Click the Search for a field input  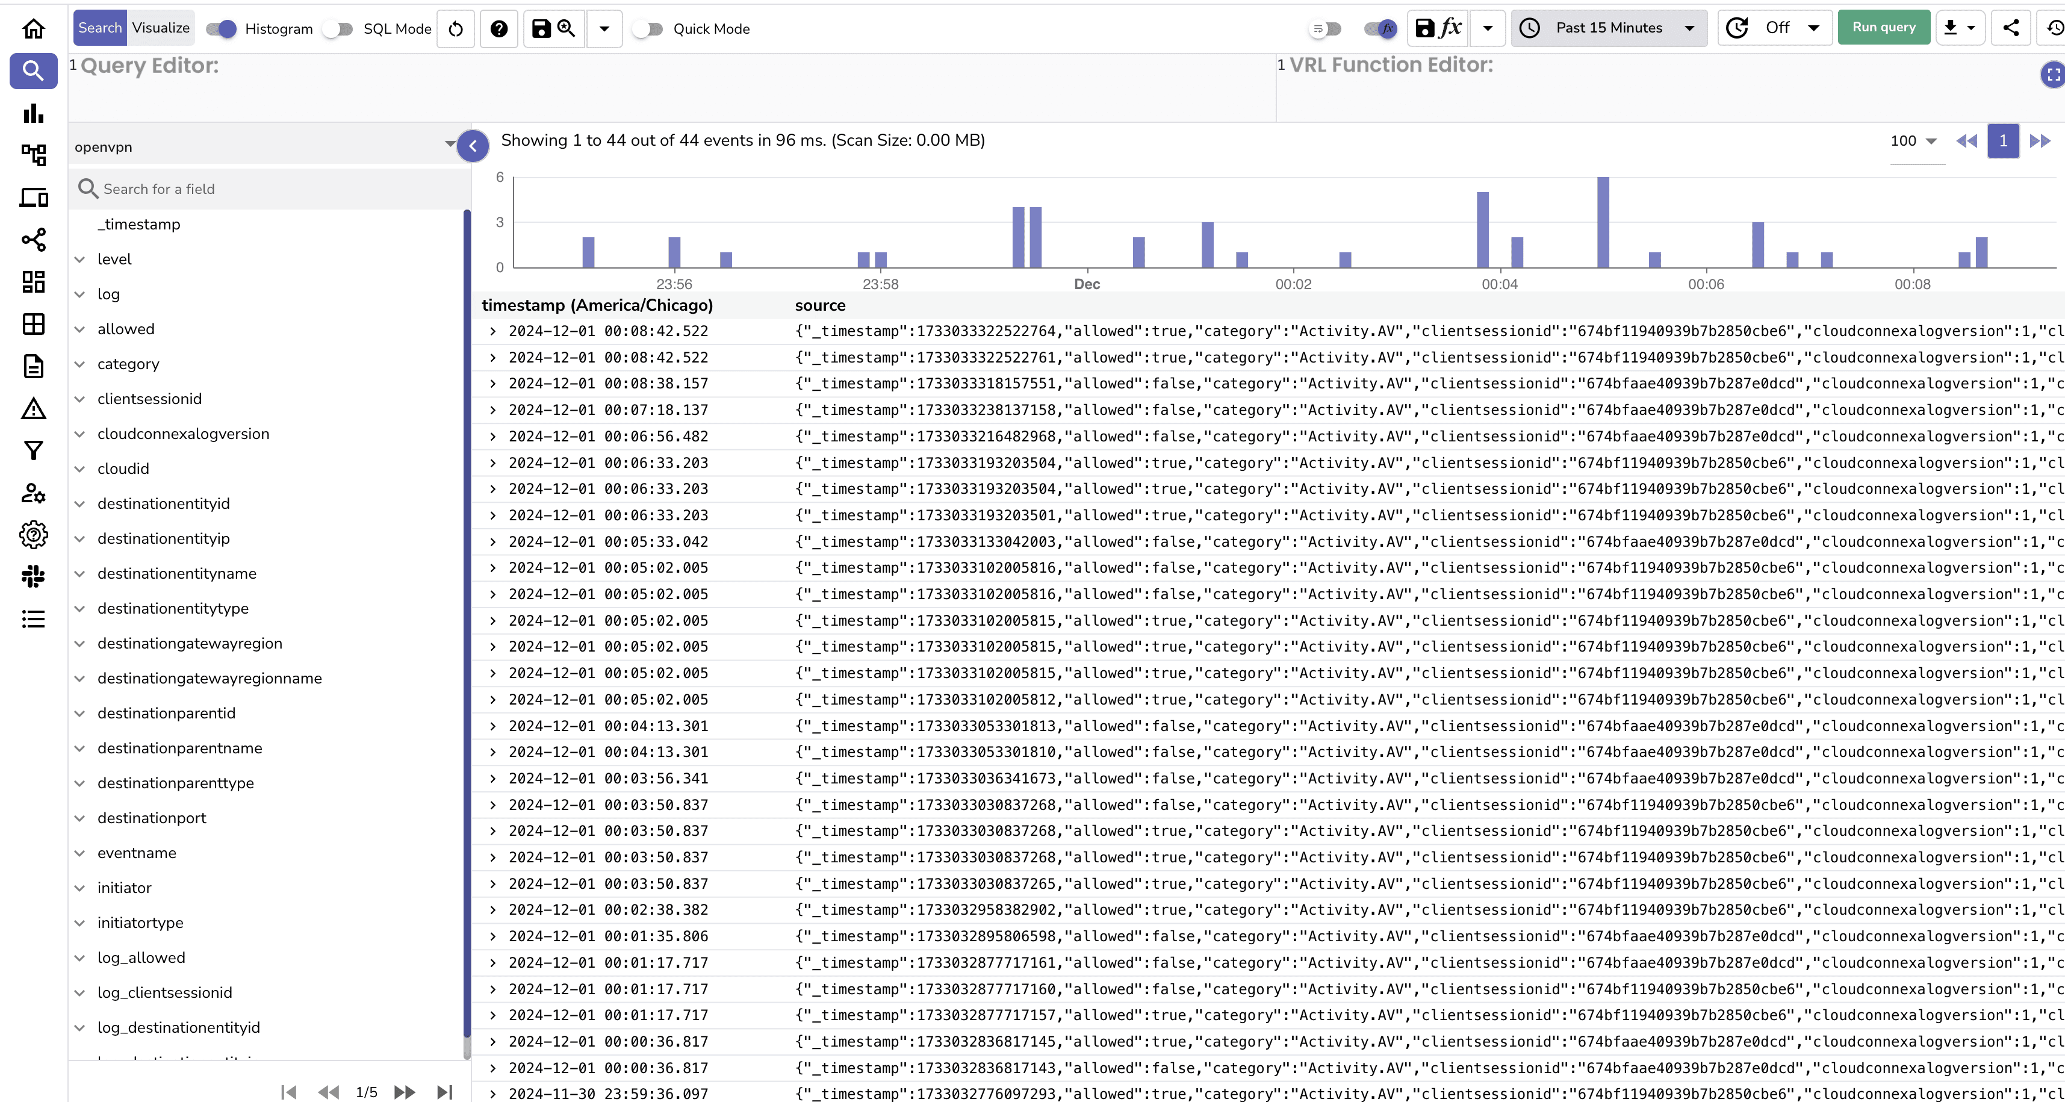click(273, 189)
